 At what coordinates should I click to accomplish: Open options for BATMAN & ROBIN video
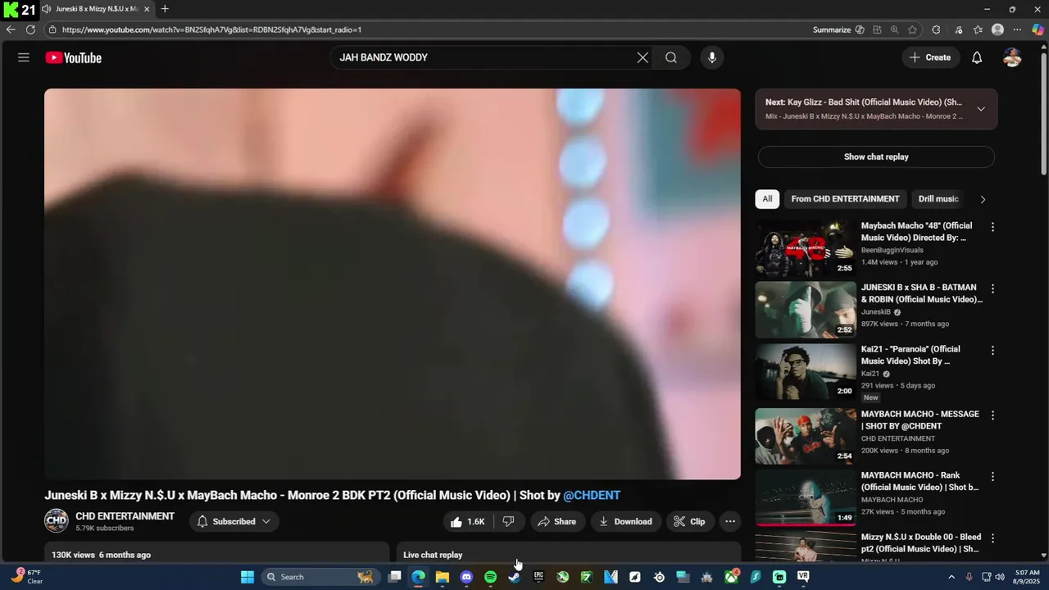(x=992, y=288)
